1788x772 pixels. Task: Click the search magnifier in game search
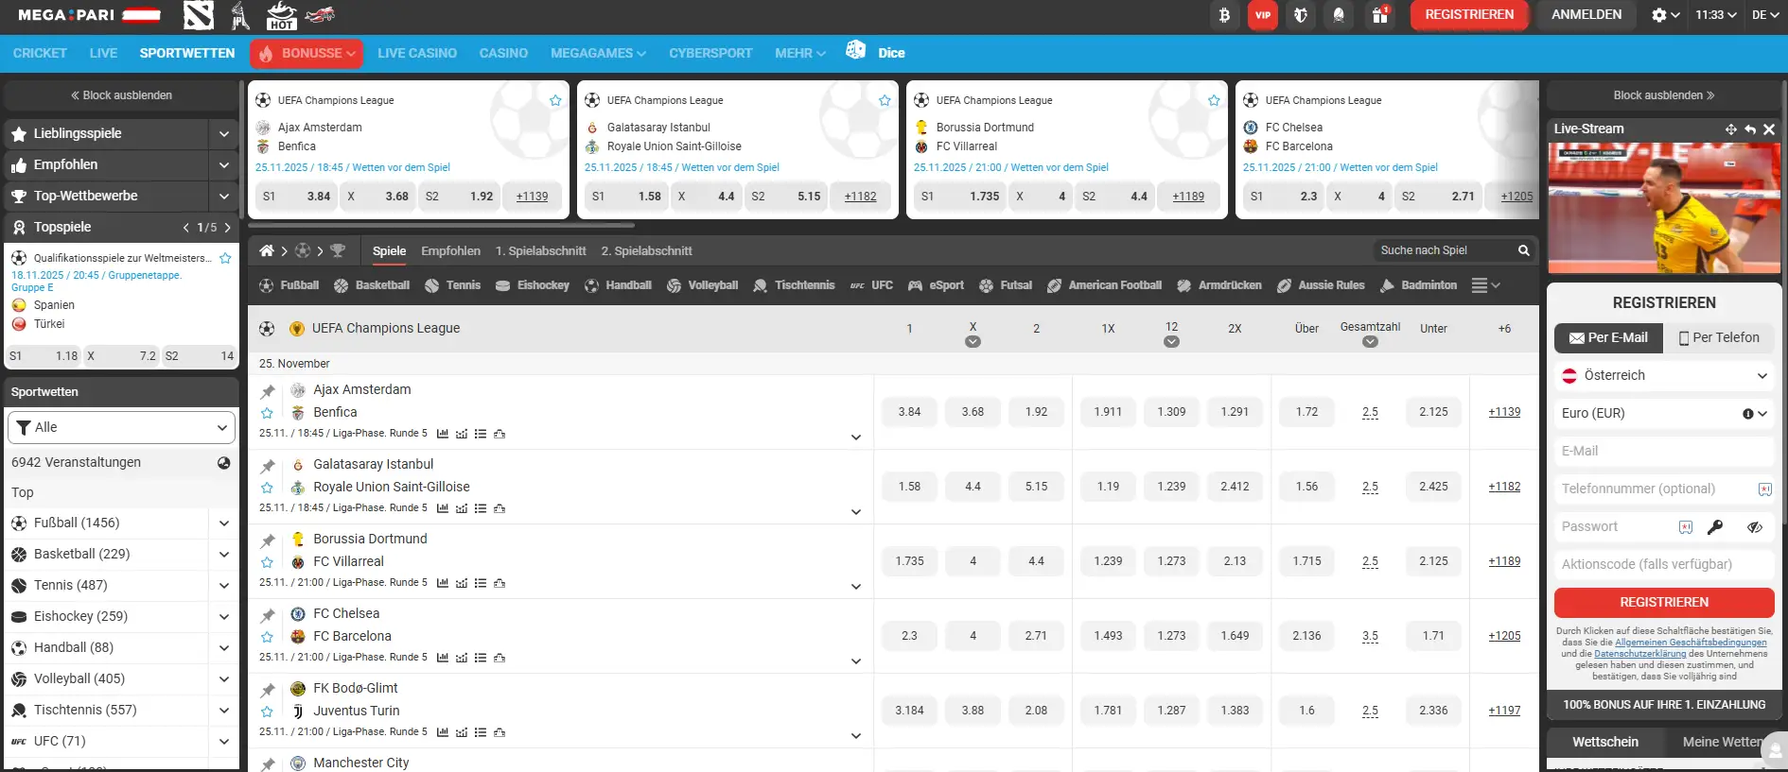point(1523,250)
